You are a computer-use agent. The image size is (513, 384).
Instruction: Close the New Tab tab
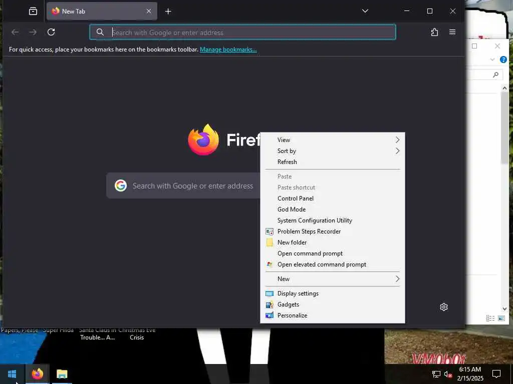148,11
